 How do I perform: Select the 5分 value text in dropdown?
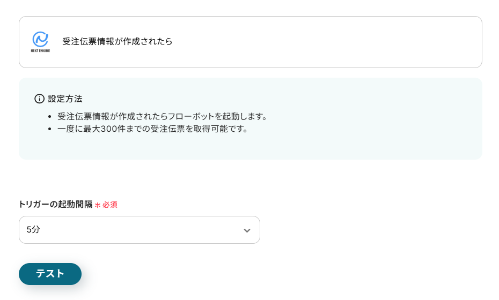33,230
